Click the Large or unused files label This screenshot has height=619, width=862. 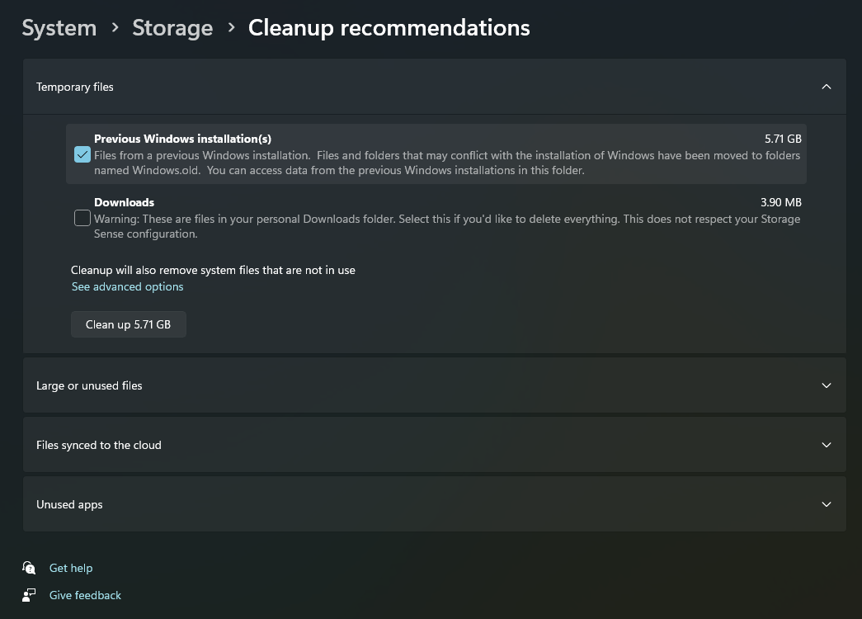[89, 385]
